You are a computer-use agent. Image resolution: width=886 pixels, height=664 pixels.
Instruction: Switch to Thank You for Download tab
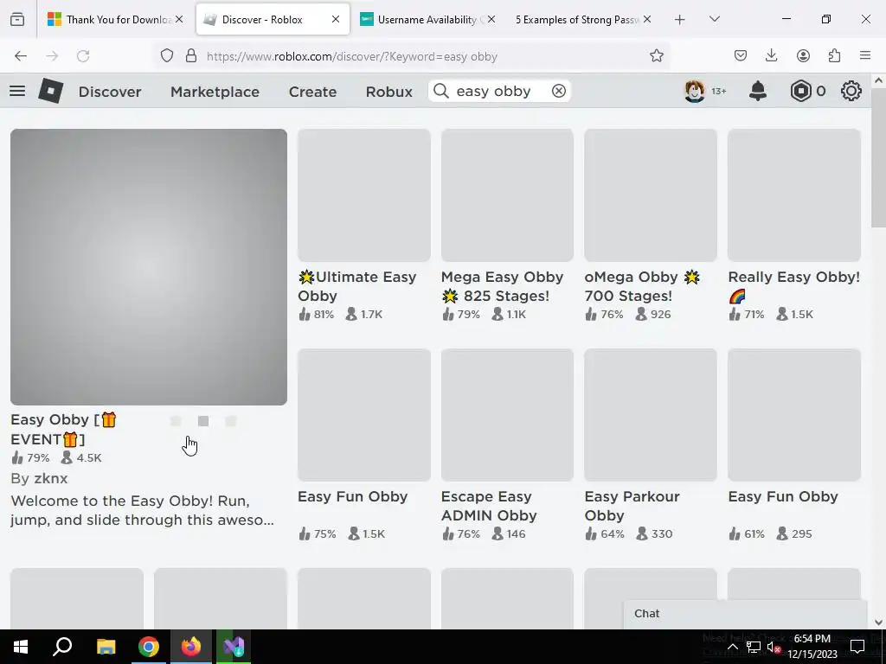click(115, 20)
